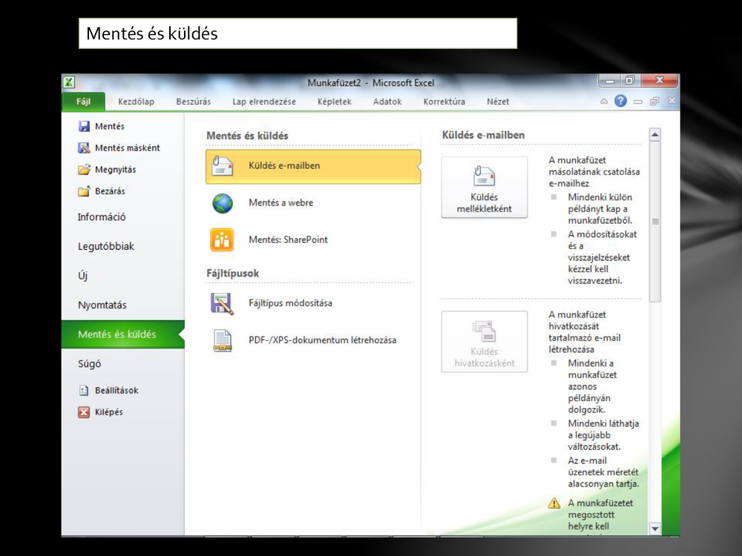Click the Fájltípus módosítása disk icon
The width and height of the screenshot is (742, 556).
tap(222, 303)
